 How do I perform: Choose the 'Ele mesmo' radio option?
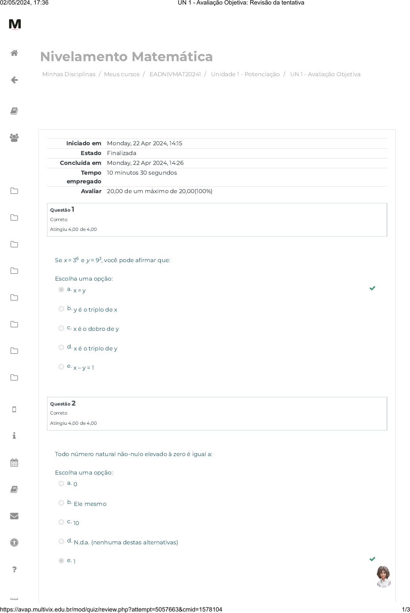61,503
